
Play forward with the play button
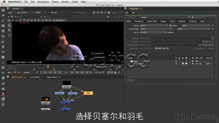pyautogui.click(x=72, y=72)
